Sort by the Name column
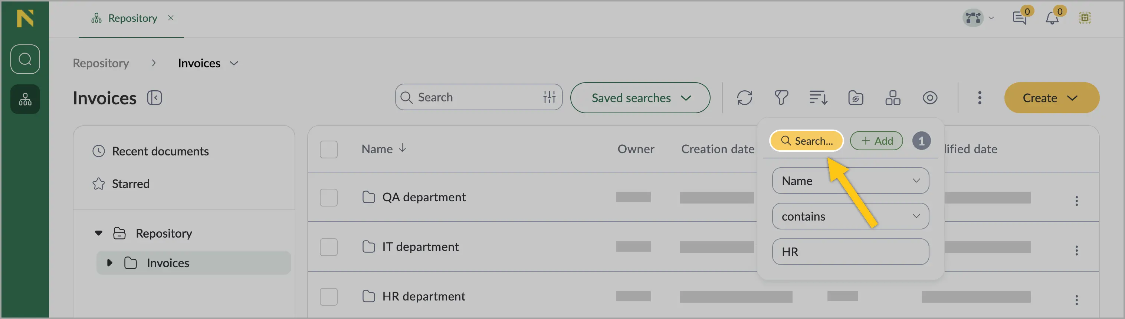 pyautogui.click(x=377, y=149)
